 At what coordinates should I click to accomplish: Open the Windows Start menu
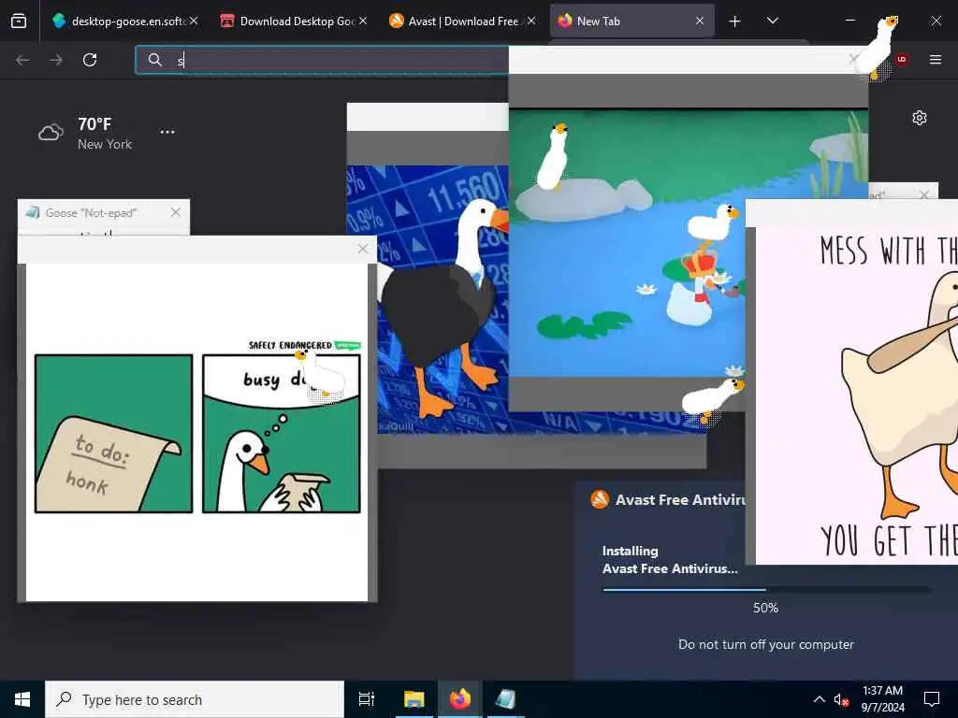click(22, 699)
